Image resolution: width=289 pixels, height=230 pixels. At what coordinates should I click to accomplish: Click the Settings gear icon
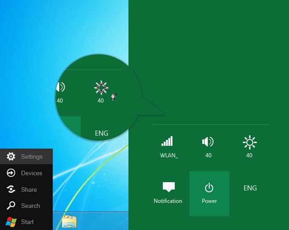point(11,156)
